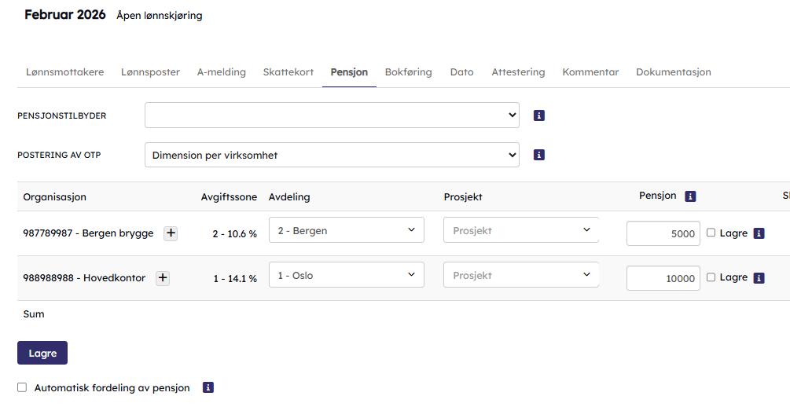
Task: Open the Postering av OTP dropdown
Action: tap(332, 155)
